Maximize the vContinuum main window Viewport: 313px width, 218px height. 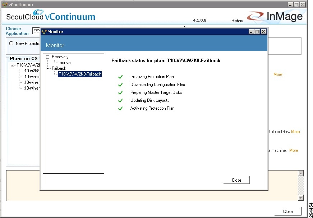[296, 4]
